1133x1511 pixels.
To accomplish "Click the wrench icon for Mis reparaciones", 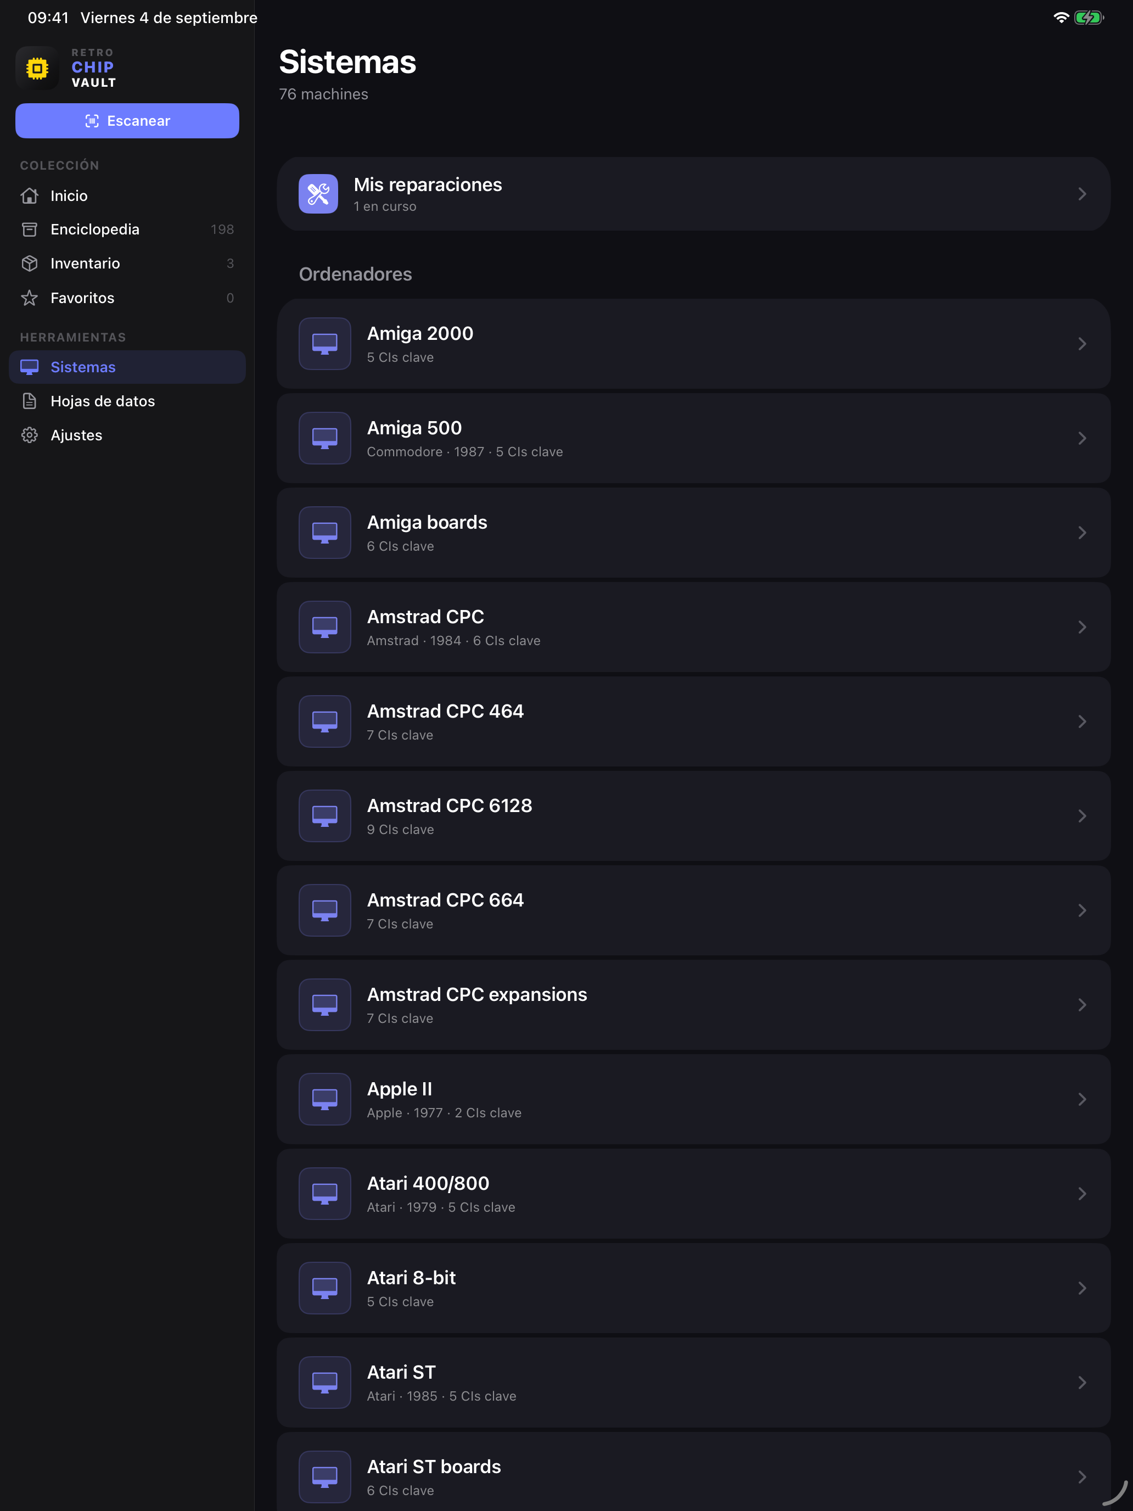I will (x=318, y=194).
